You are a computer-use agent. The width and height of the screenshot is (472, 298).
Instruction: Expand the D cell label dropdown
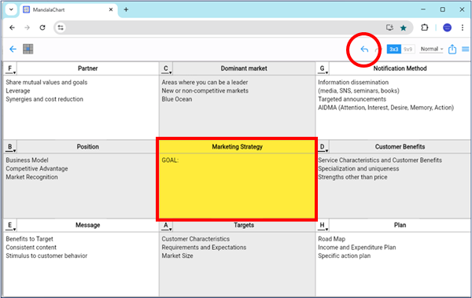tap(323, 147)
